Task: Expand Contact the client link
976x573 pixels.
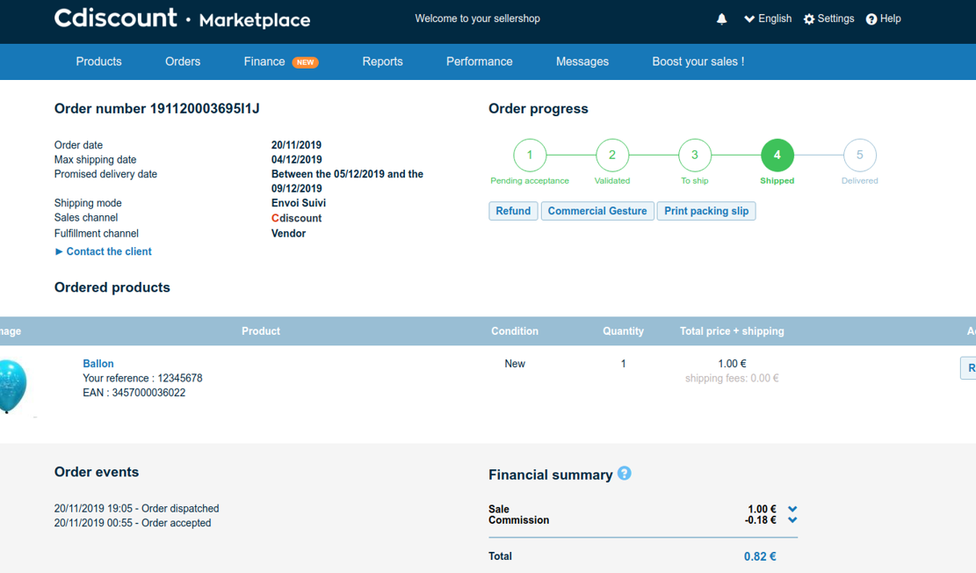Action: (104, 251)
